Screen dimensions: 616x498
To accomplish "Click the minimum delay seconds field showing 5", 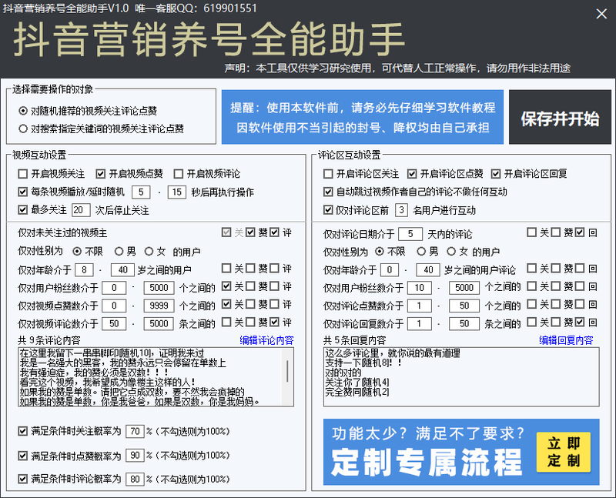I will point(141,192).
